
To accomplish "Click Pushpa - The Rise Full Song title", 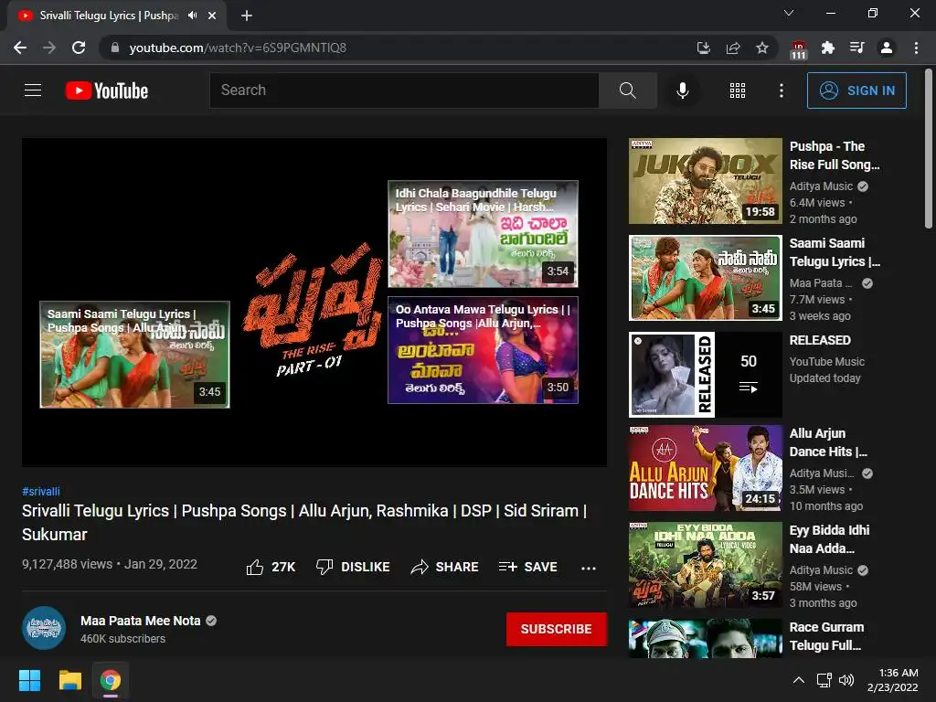I will coord(835,155).
